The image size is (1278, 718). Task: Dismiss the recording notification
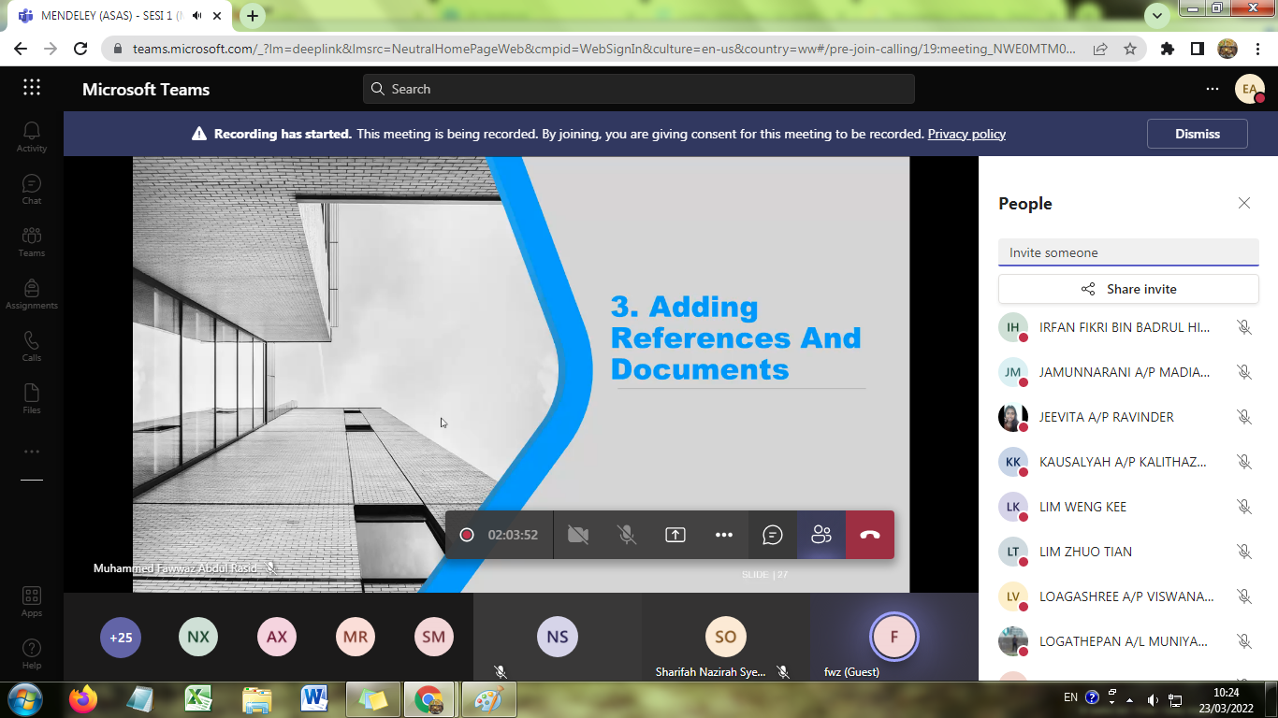pyautogui.click(x=1198, y=134)
